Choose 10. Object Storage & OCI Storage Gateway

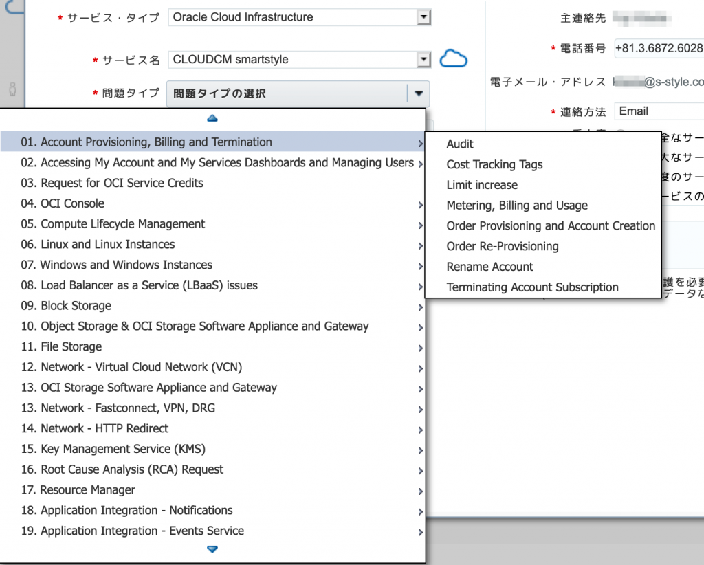(213, 326)
